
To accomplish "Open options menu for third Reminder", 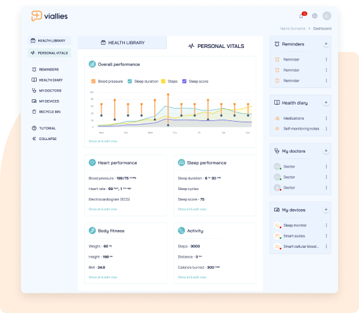I will [326, 81].
